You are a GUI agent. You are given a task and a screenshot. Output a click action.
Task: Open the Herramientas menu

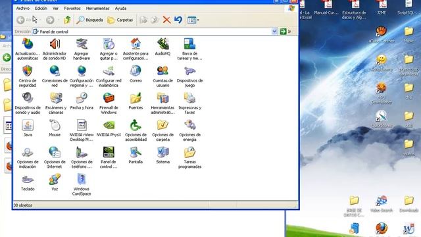click(98, 9)
